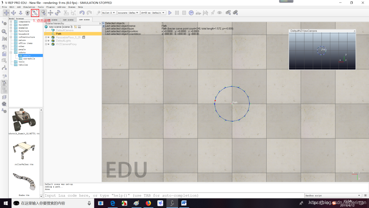Image resolution: width=369 pixels, height=208 pixels.
Task: Select the camera pan tool
Action: 6,13
